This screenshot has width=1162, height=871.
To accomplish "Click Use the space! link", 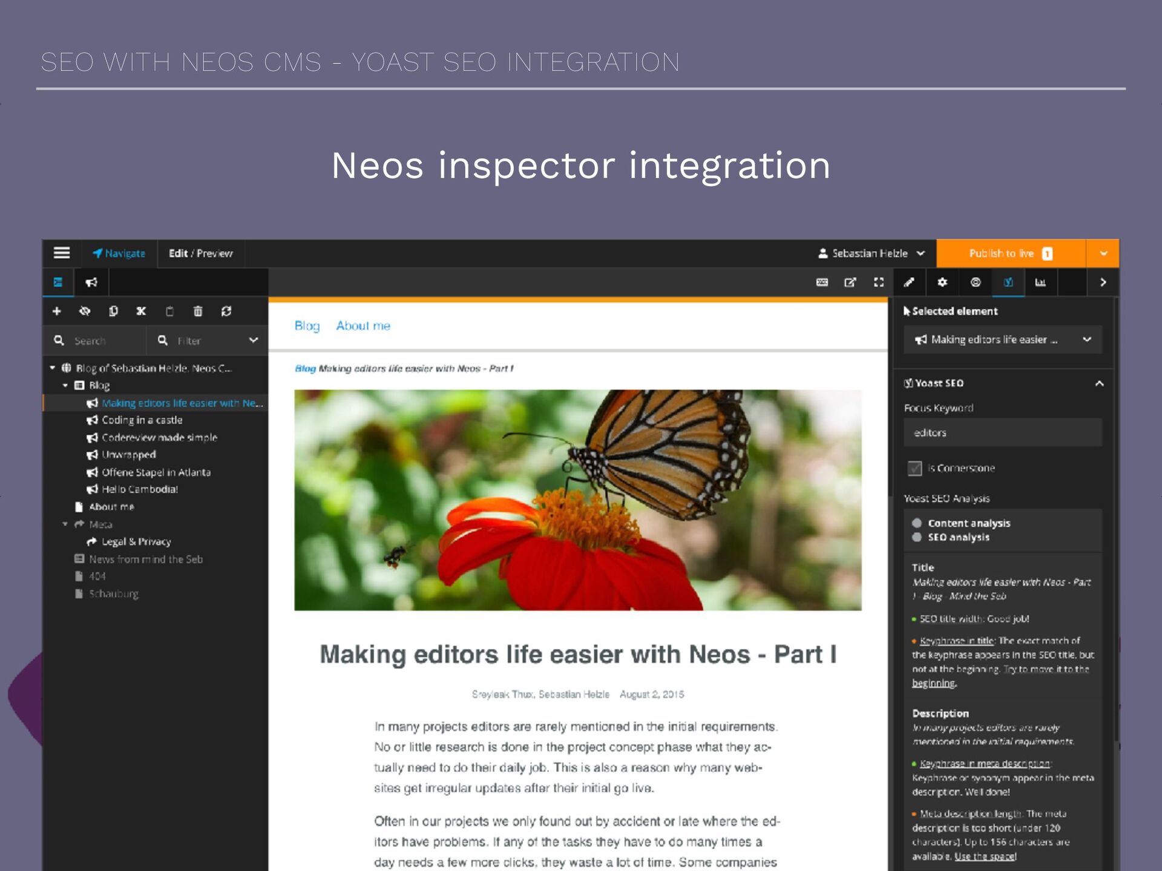I will point(985,856).
